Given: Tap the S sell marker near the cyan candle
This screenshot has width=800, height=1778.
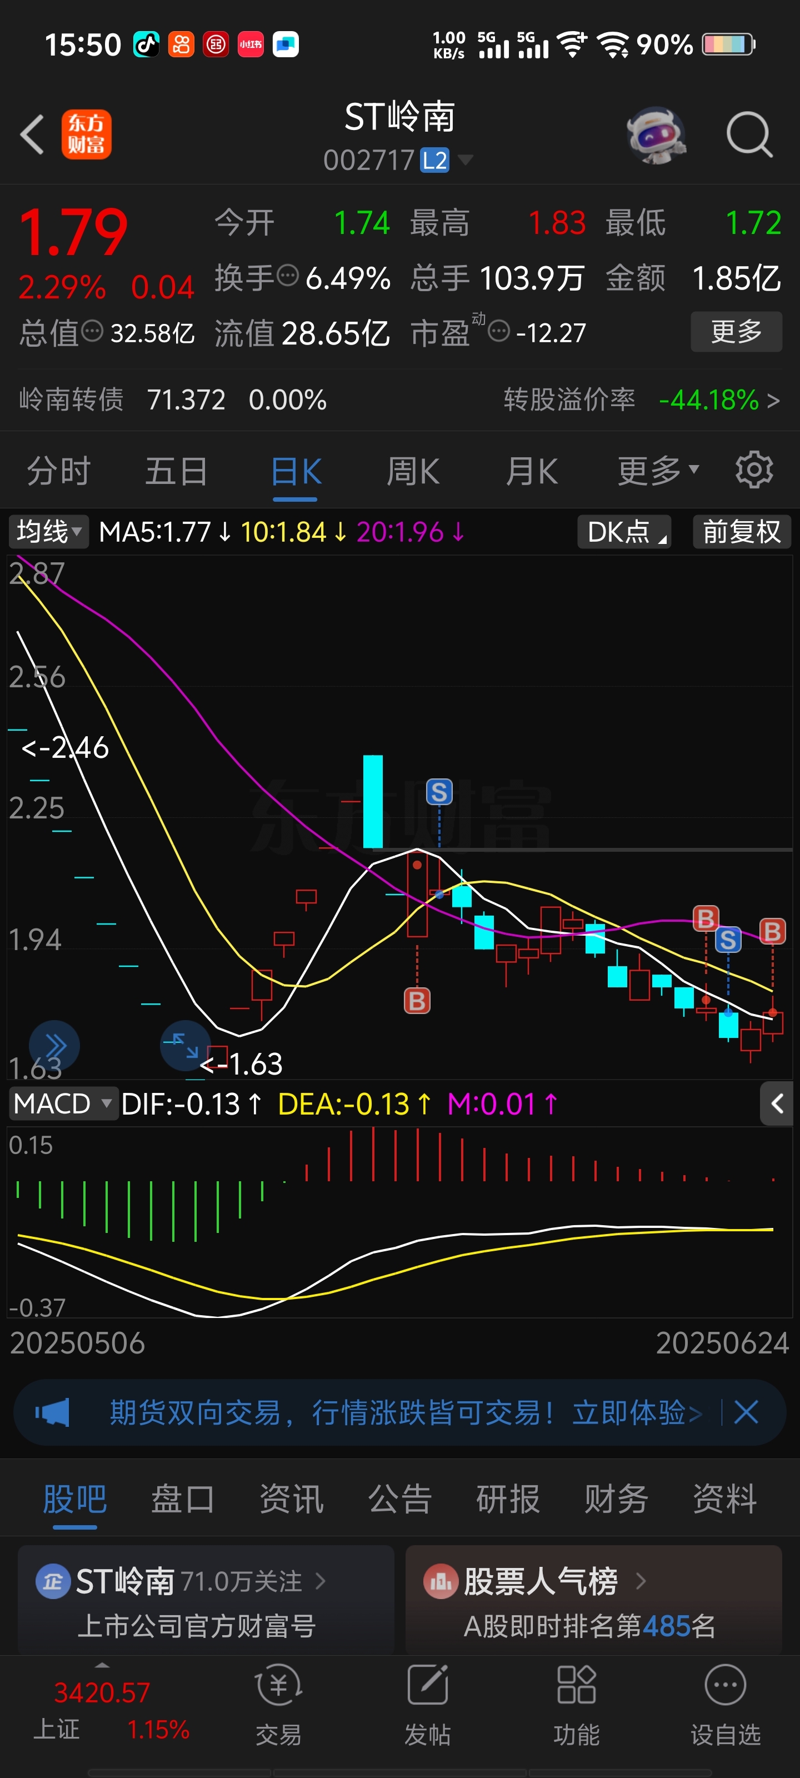Looking at the screenshot, I should [439, 792].
